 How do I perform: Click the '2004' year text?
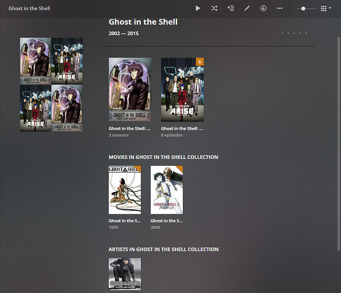156,227
